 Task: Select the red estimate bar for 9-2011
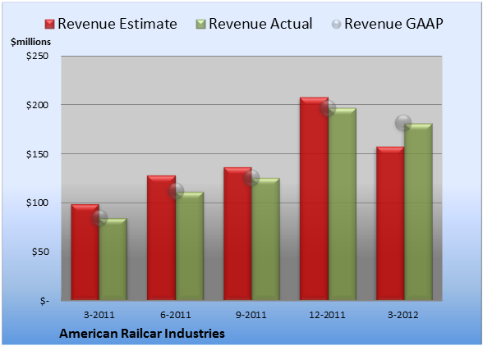[x=237, y=234]
